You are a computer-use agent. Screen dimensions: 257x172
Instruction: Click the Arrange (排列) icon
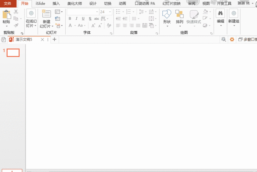point(179,14)
